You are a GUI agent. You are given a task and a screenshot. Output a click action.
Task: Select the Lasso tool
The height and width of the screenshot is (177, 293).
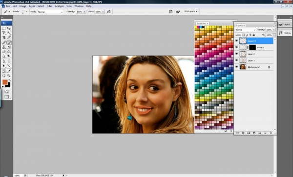point(4,33)
